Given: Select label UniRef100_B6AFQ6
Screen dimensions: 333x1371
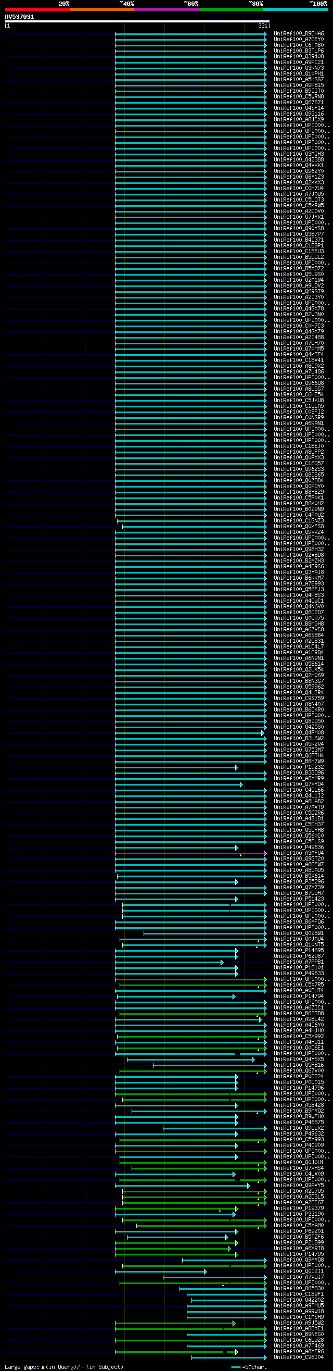Looking at the screenshot, I should click(x=299, y=922).
